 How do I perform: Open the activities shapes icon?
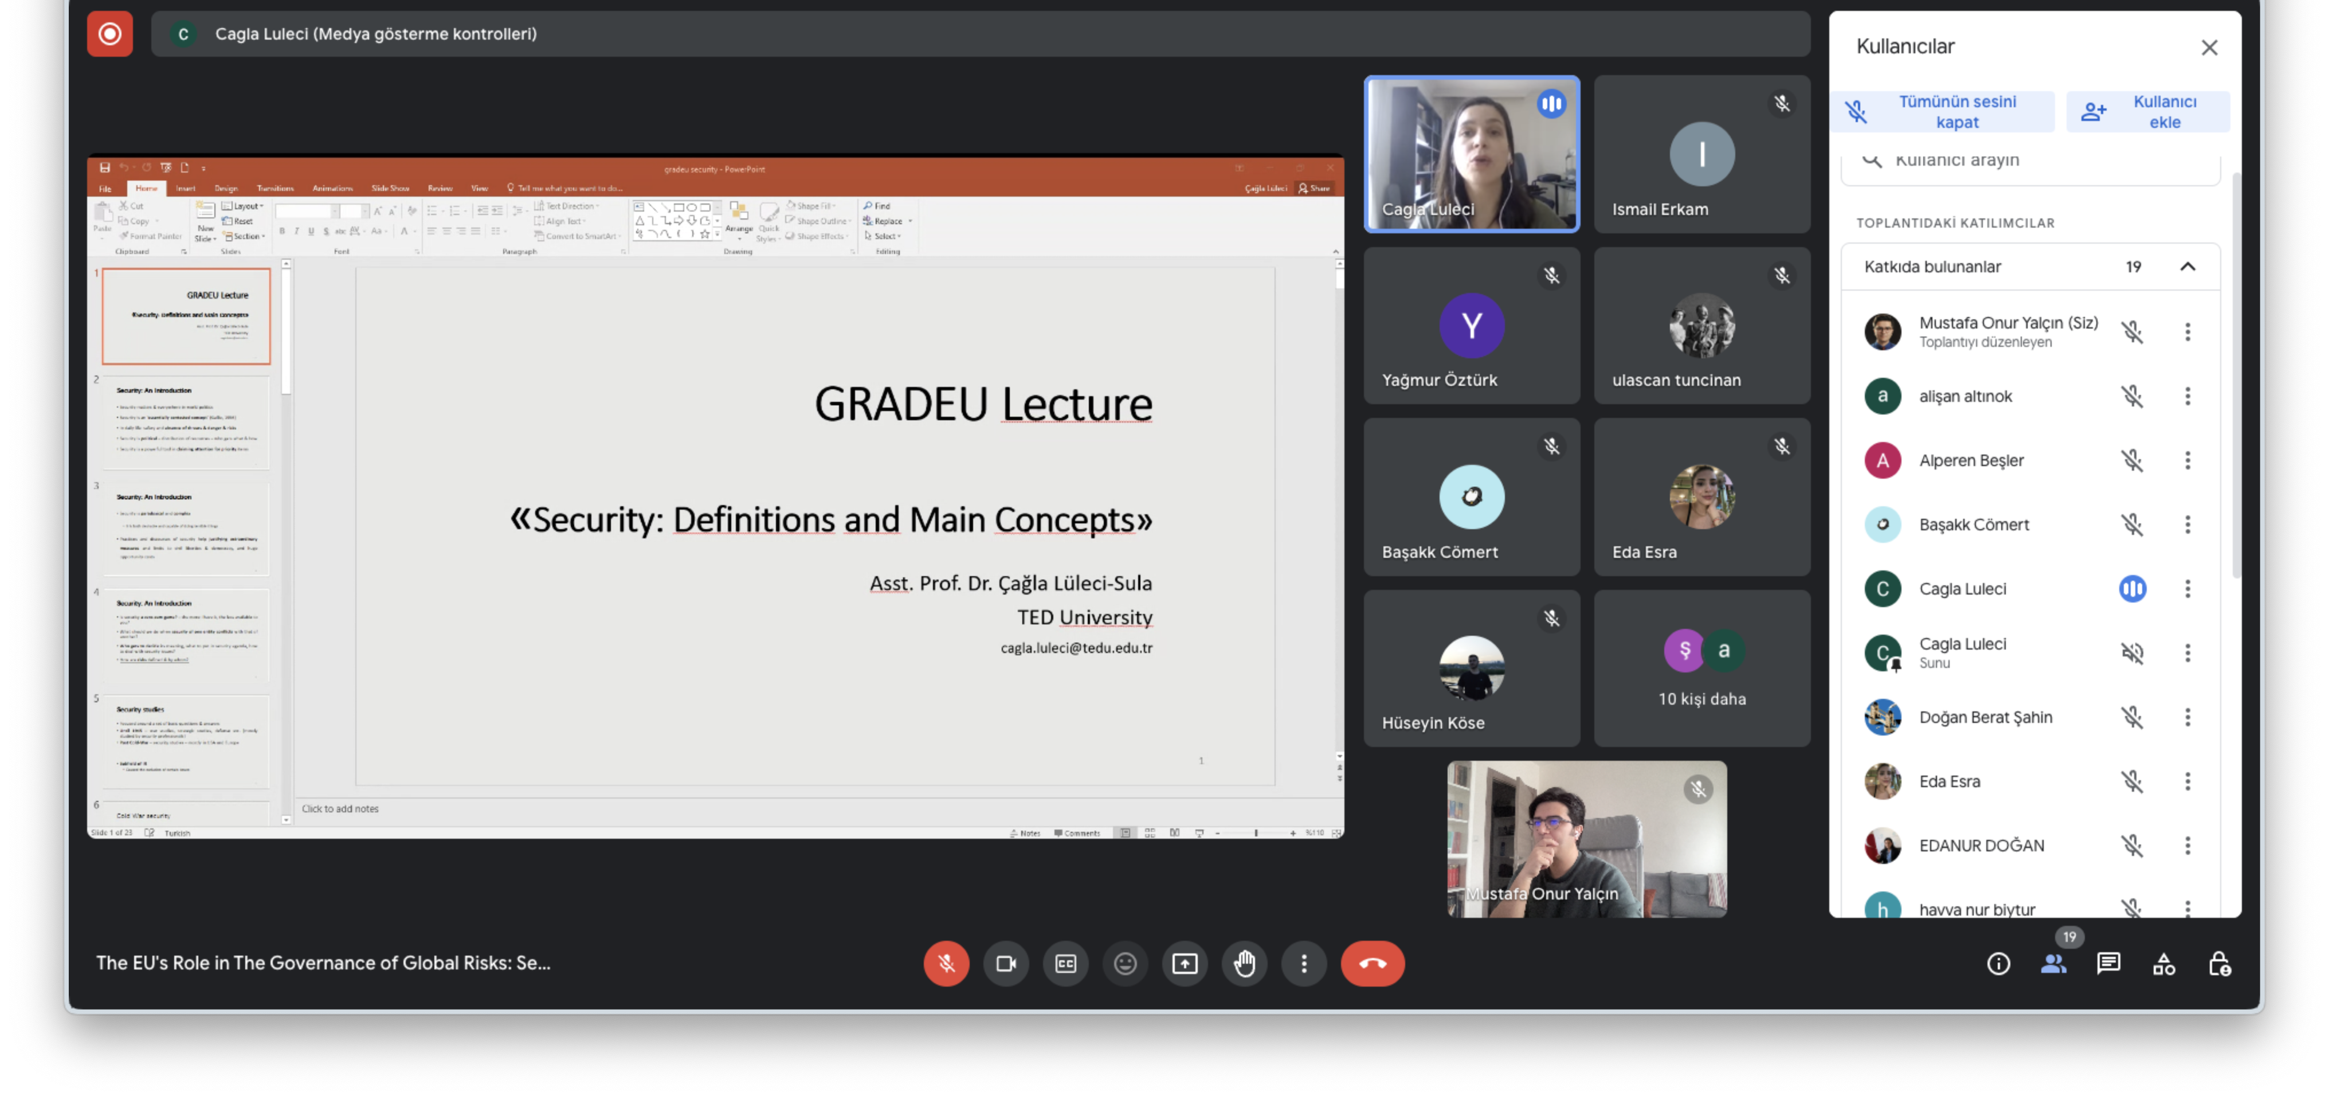point(2163,963)
